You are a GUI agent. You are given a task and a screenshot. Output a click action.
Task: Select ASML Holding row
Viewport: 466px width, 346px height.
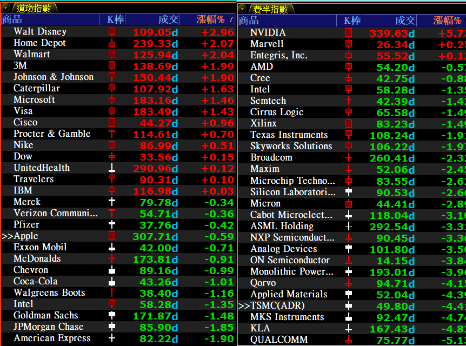[352, 226]
